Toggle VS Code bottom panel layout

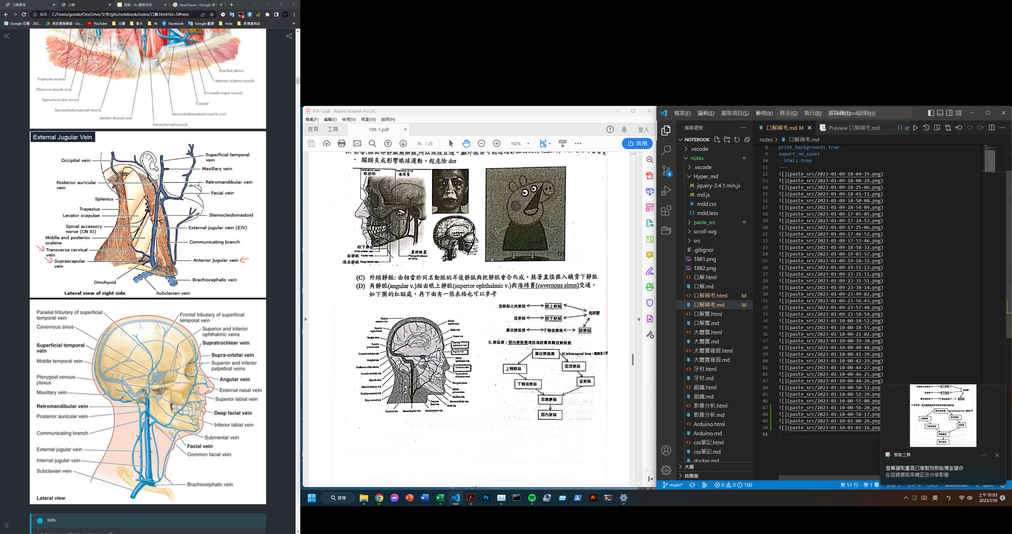pyautogui.click(x=940, y=113)
